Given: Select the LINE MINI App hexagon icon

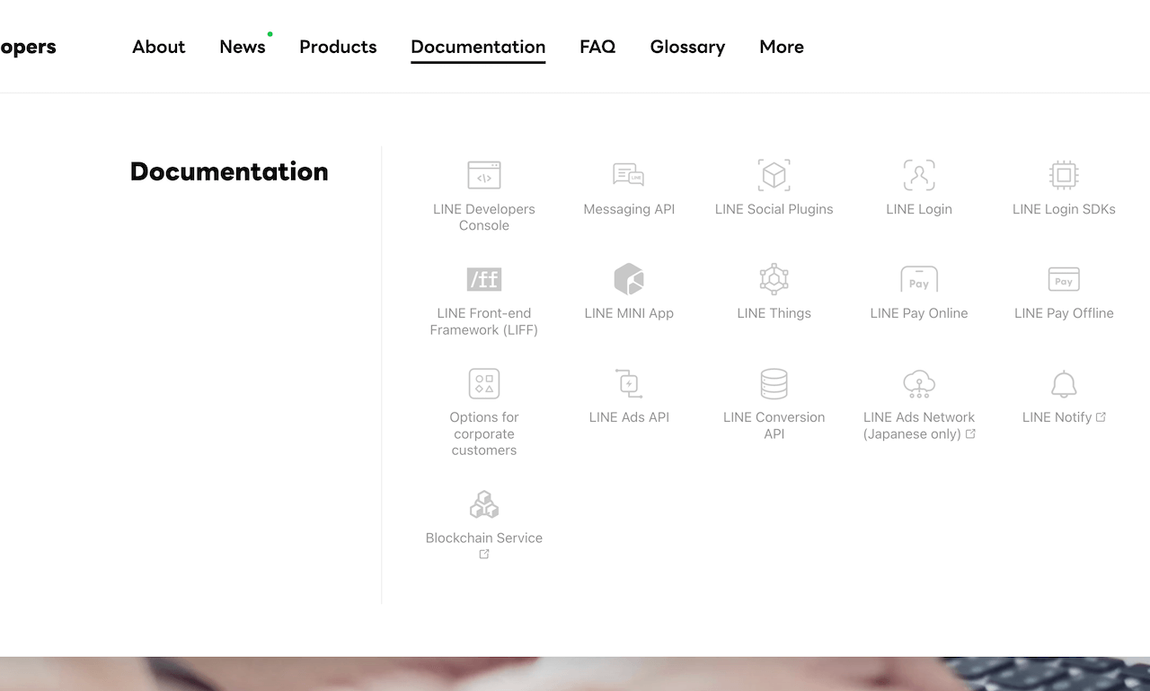Looking at the screenshot, I should pos(628,279).
